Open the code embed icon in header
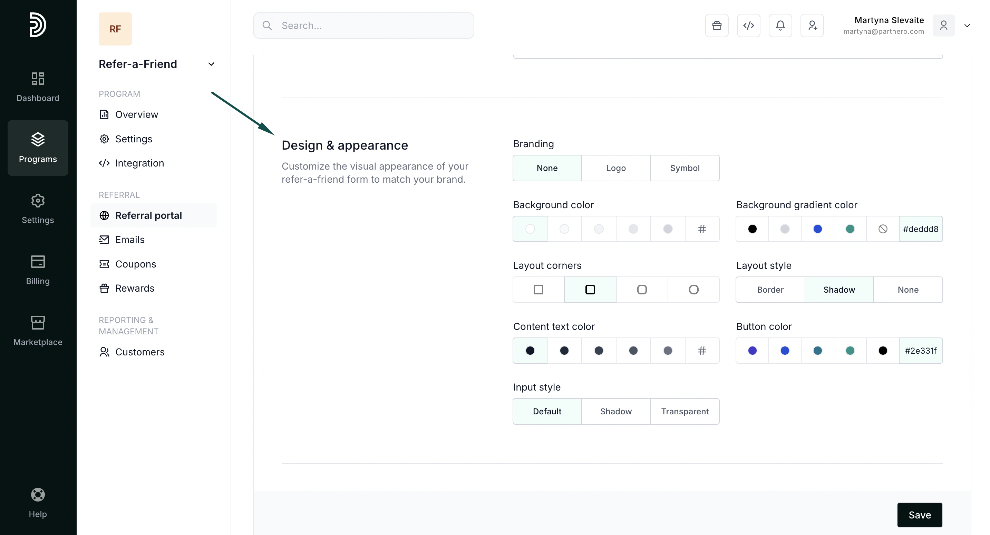Image resolution: width=990 pixels, height=535 pixels. (x=748, y=25)
